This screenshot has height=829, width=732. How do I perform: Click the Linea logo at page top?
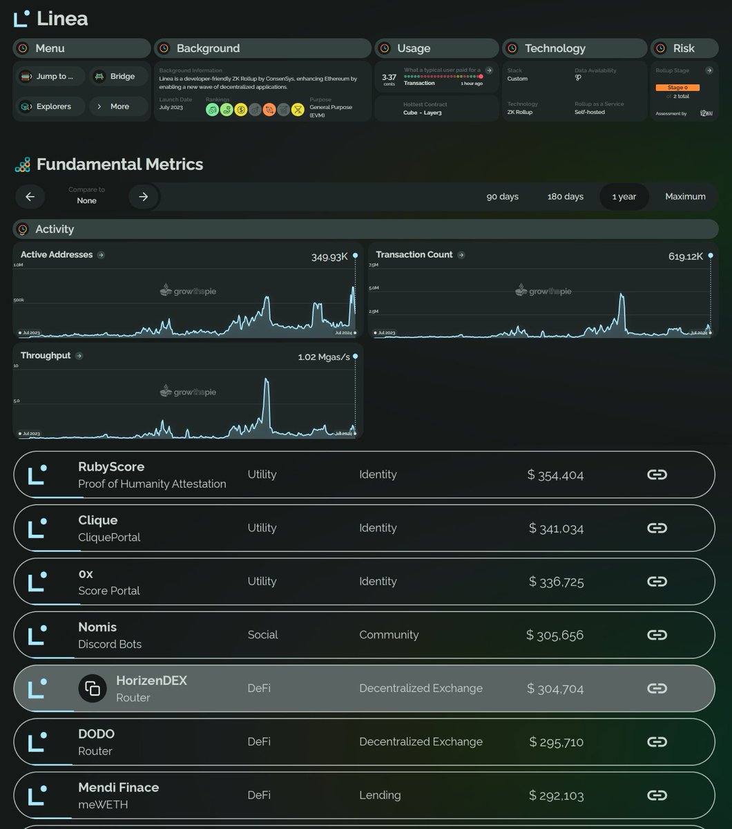click(23, 19)
